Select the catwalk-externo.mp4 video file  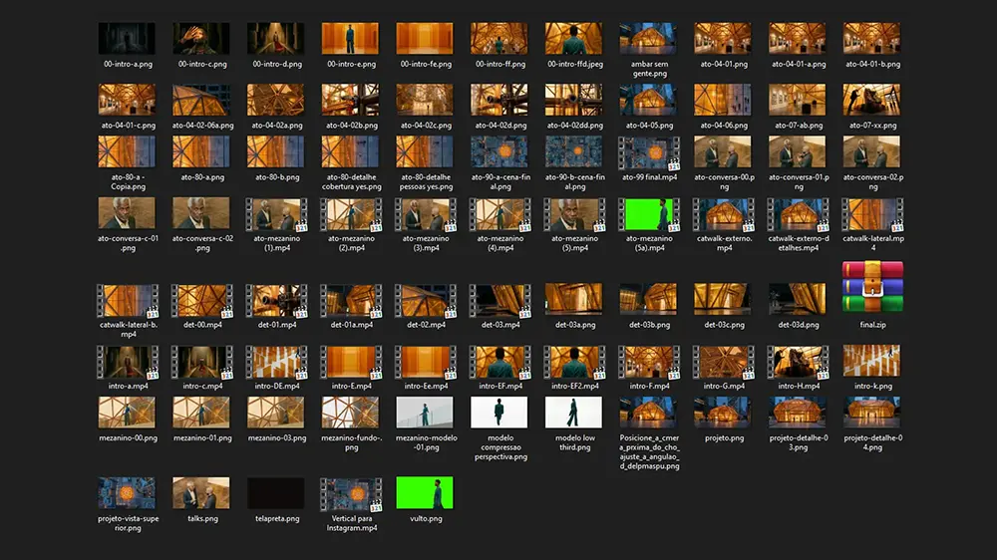coord(723,214)
